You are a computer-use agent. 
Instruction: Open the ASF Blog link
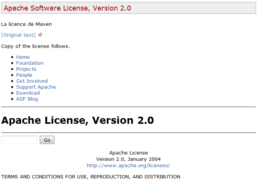pyautogui.click(x=27, y=99)
